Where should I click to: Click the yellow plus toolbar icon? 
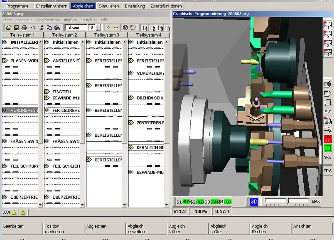pyautogui.click(x=108, y=27)
